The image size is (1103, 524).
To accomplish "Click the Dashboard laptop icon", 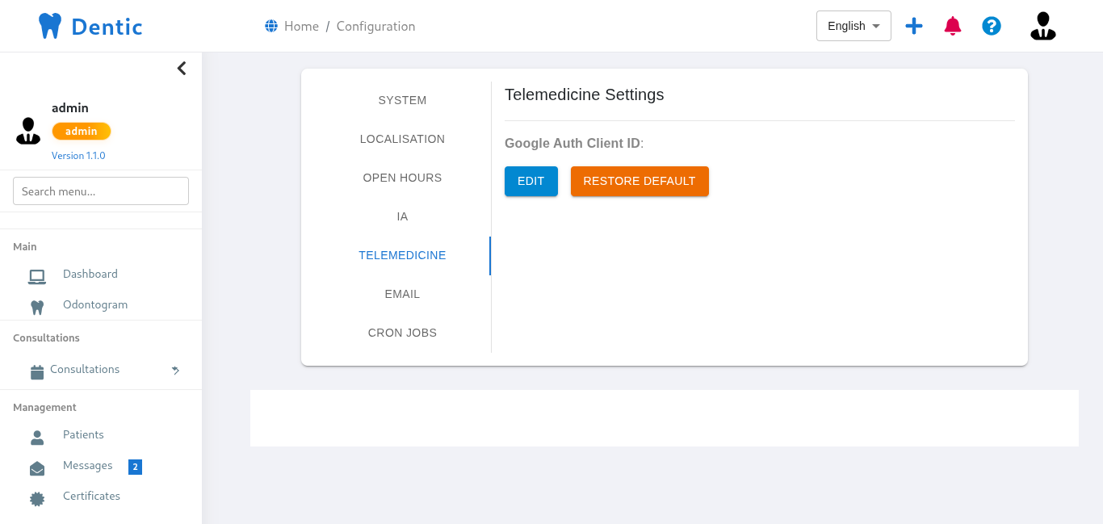I will click(x=36, y=276).
